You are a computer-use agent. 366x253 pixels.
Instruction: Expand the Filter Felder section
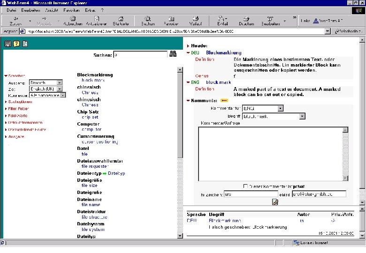point(18,109)
